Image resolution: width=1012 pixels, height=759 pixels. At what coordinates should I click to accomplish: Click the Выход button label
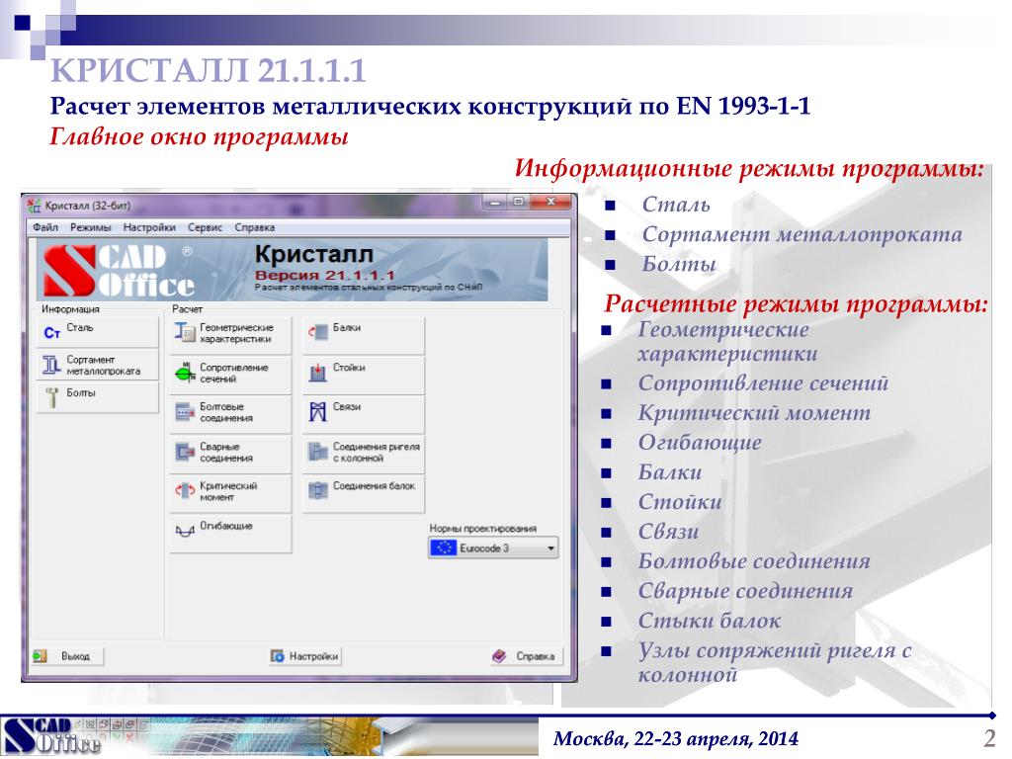75,656
